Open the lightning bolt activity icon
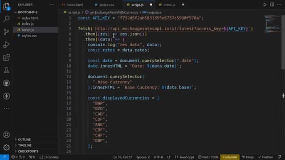 pyautogui.click(x=6, y=96)
